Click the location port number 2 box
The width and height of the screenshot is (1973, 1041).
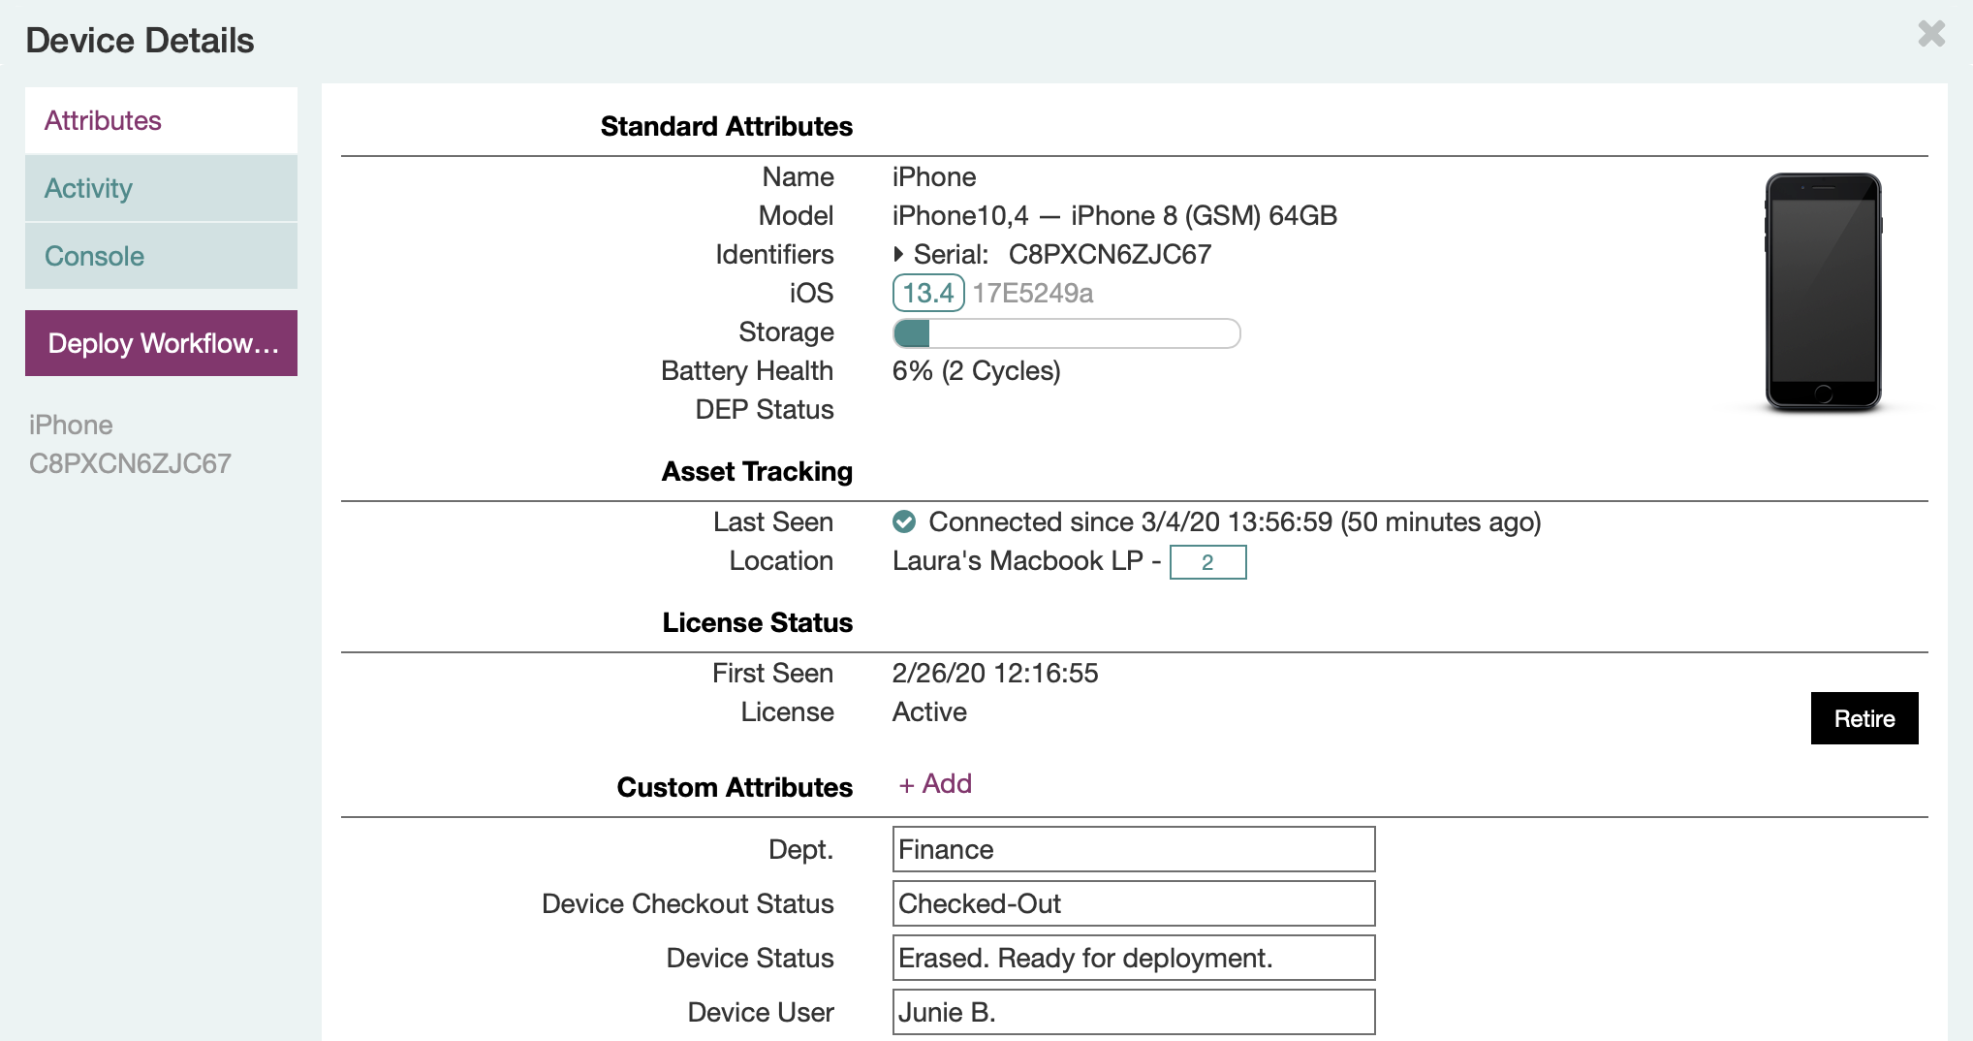pos(1207,562)
